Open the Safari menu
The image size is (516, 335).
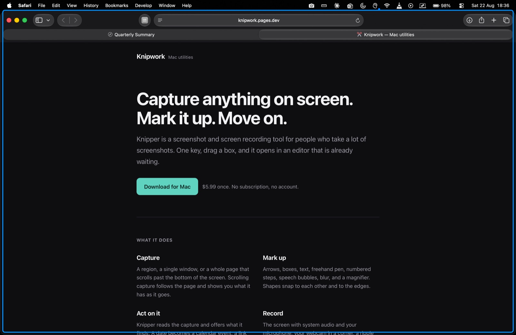pyautogui.click(x=25, y=5)
